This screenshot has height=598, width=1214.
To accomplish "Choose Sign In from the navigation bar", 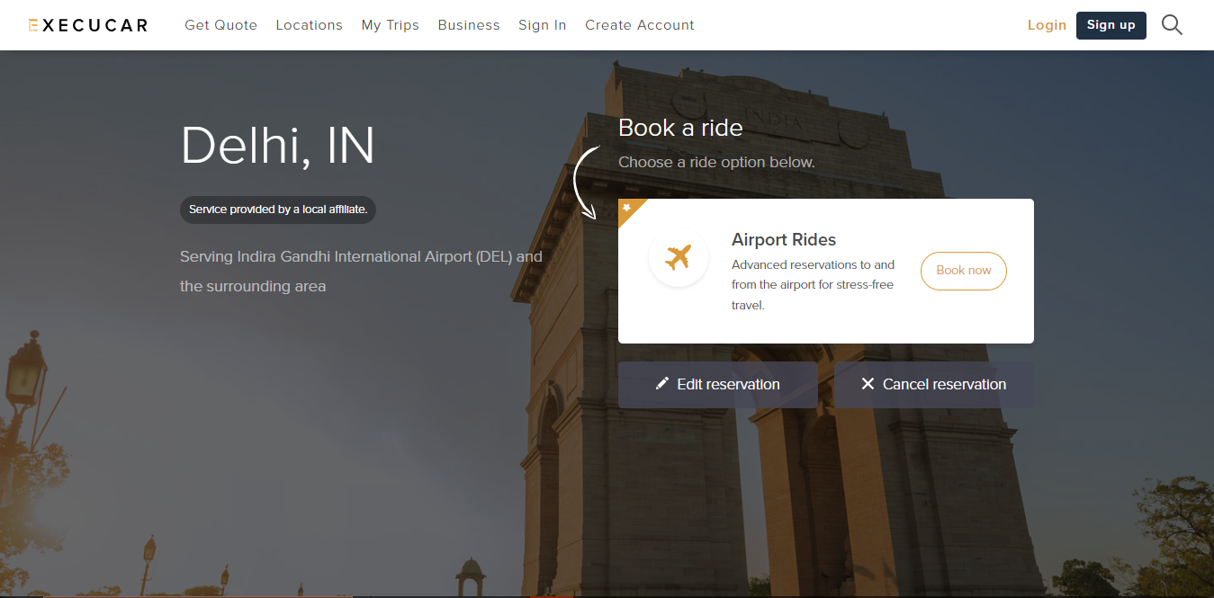I will click(x=542, y=25).
